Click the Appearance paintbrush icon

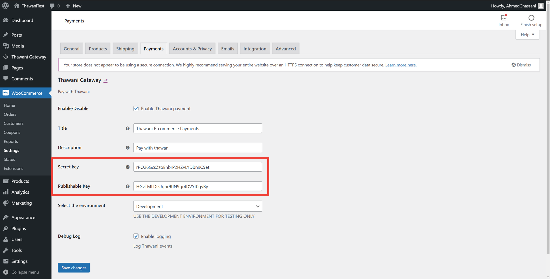click(6, 217)
